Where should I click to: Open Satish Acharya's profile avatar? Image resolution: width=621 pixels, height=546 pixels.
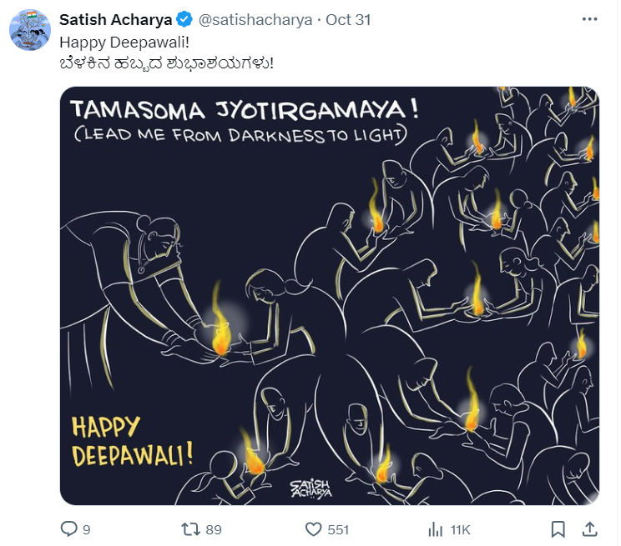(30, 30)
